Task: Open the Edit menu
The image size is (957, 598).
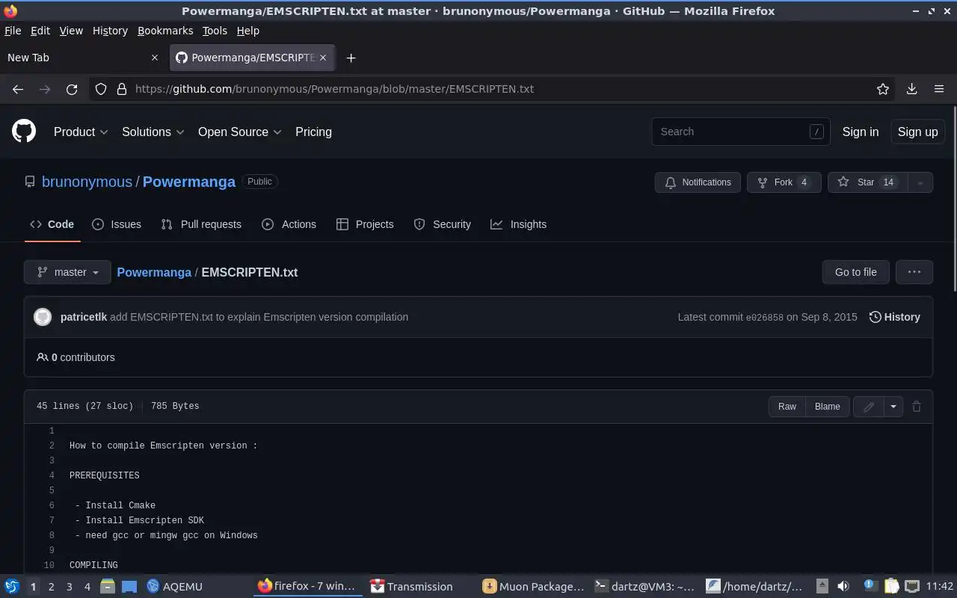Action: tap(40, 31)
